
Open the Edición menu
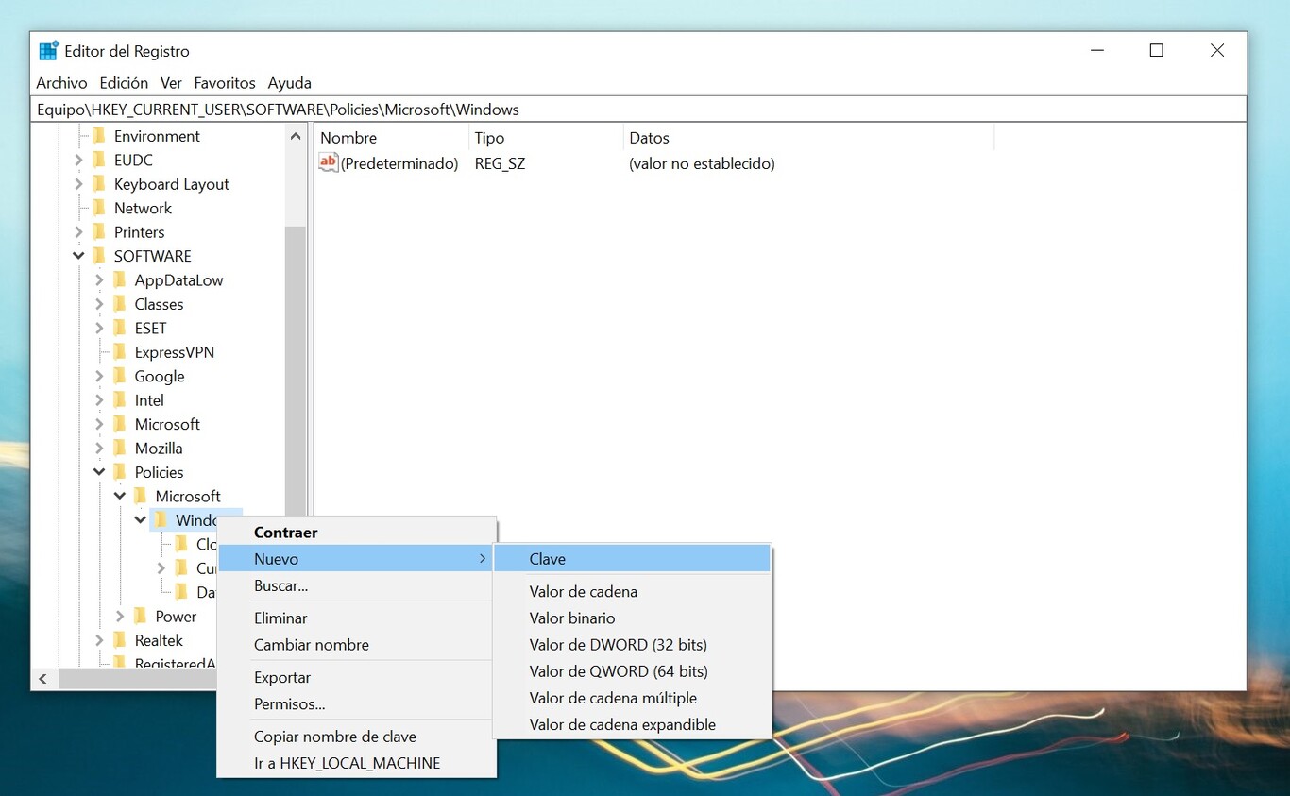(124, 83)
